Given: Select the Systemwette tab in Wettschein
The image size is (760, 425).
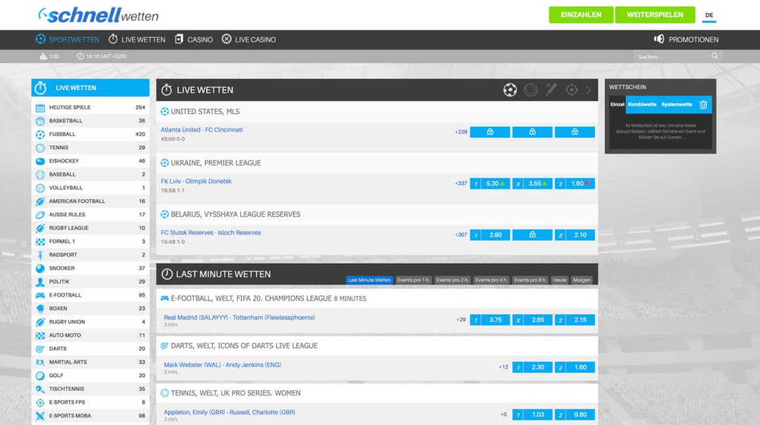Looking at the screenshot, I should pyautogui.click(x=677, y=104).
